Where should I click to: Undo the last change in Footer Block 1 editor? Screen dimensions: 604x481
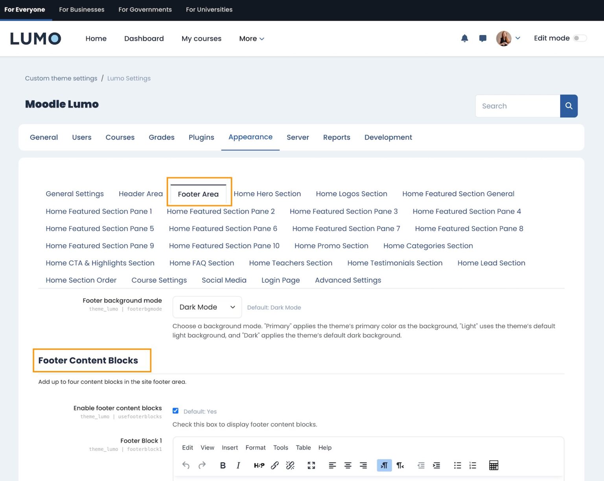186,465
